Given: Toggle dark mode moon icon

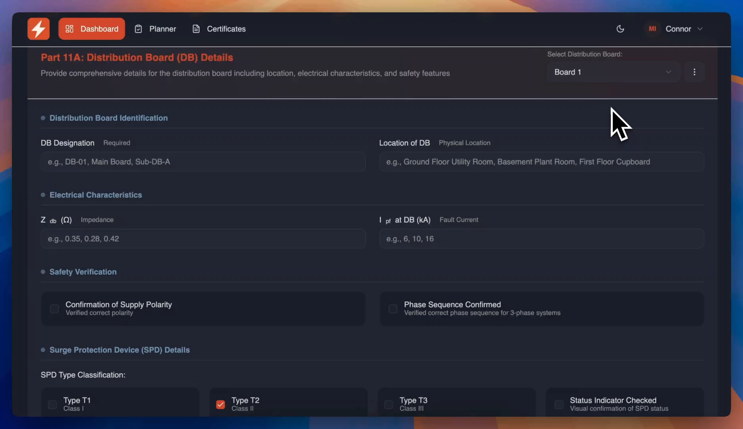Looking at the screenshot, I should tap(620, 29).
